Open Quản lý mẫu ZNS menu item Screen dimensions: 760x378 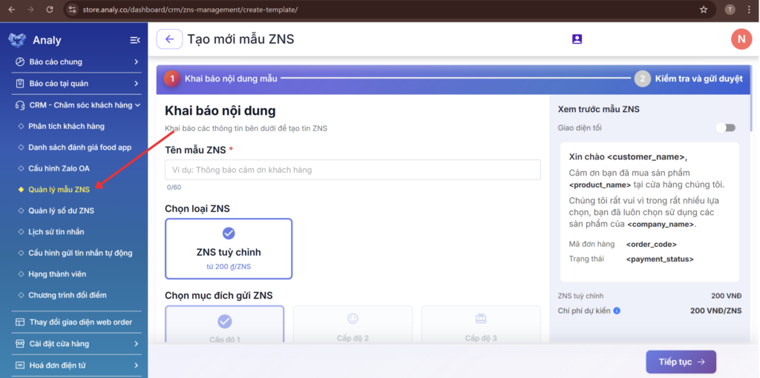(59, 190)
